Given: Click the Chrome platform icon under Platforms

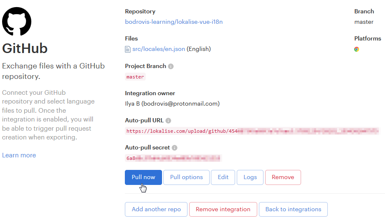Looking at the screenshot, I should 357,49.
